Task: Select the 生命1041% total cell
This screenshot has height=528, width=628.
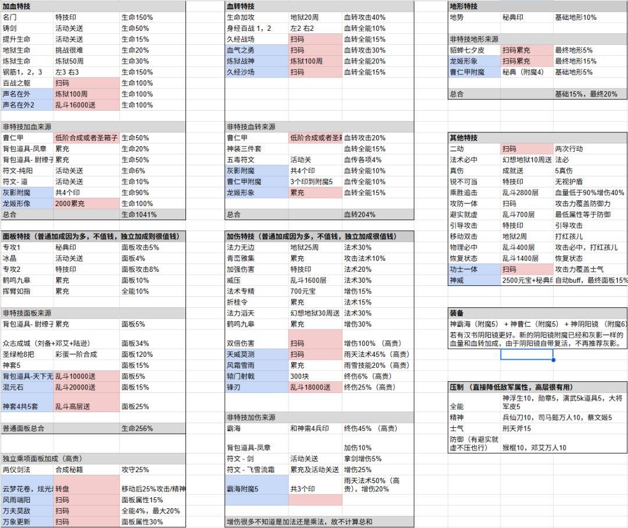Action: tap(152, 214)
